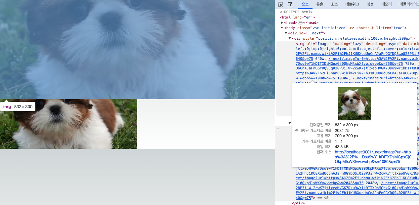Switch to the 요소 tab
Image resolution: width=419 pixels, height=205 pixels.
305,4
